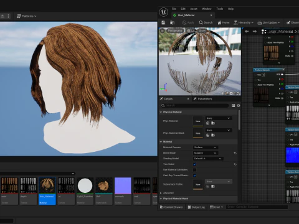Image resolution: width=299 pixels, height=224 pixels.
Task: Click the Home toolbar button
Action: [x=224, y=22]
